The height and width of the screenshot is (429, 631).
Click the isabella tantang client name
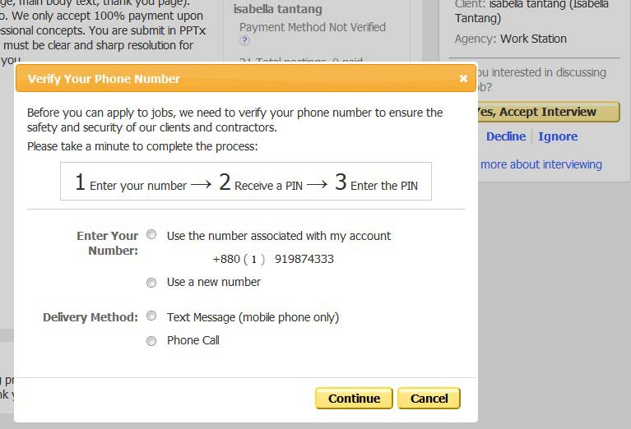tap(278, 9)
